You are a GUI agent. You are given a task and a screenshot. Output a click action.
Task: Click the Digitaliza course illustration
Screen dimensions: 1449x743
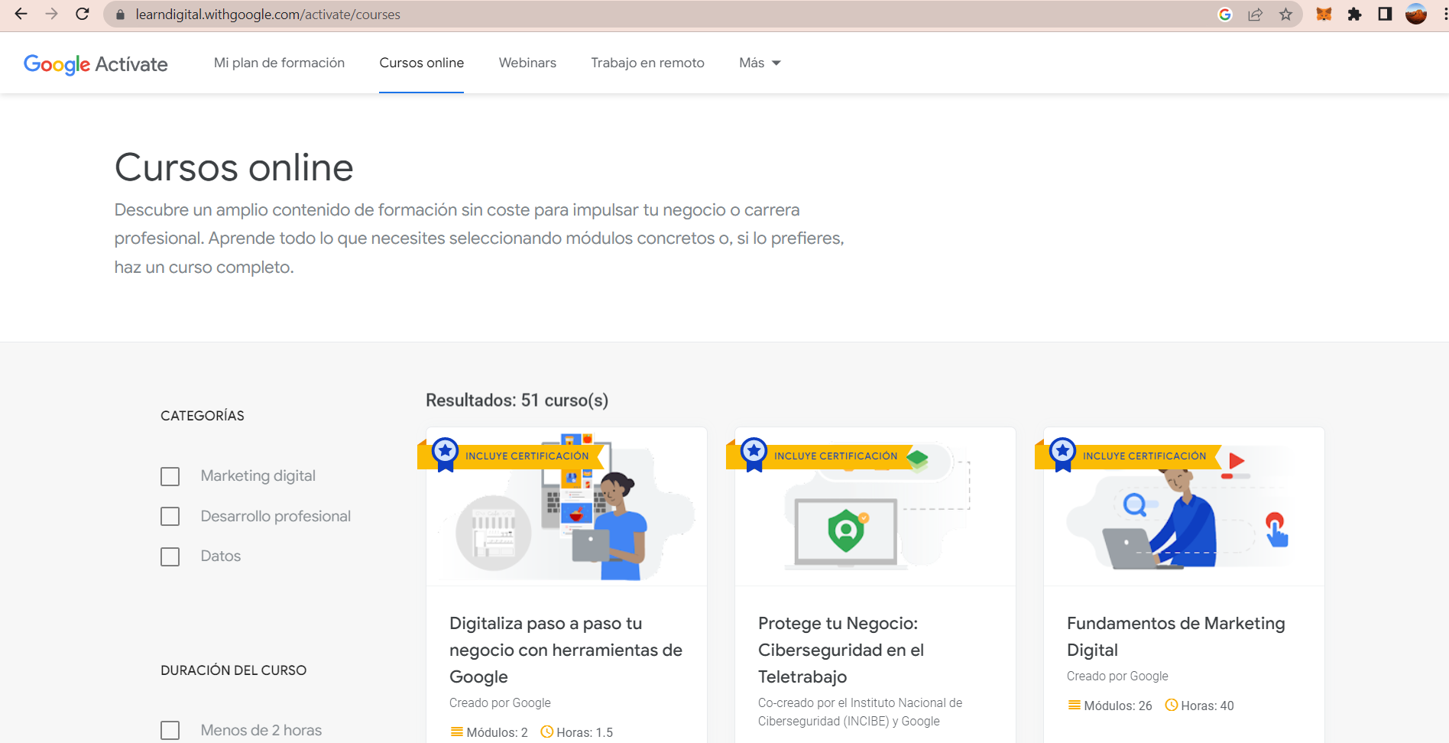tap(566, 507)
